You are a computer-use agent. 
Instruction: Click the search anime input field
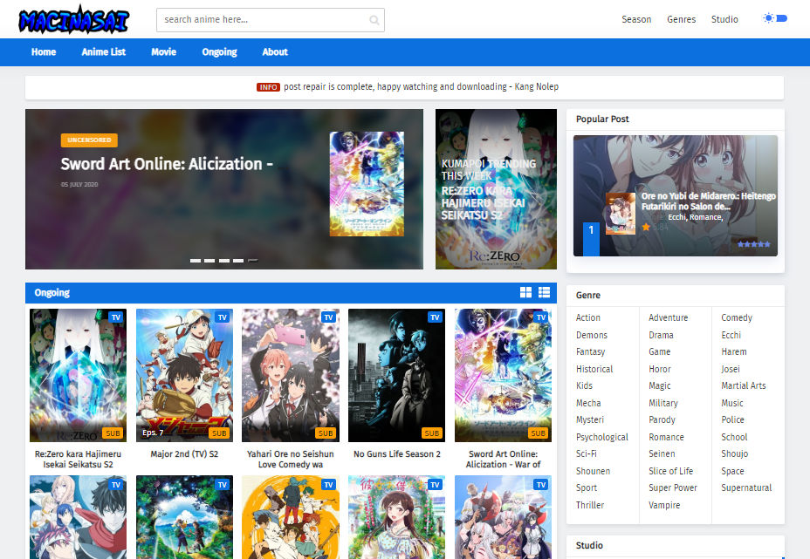tap(271, 20)
